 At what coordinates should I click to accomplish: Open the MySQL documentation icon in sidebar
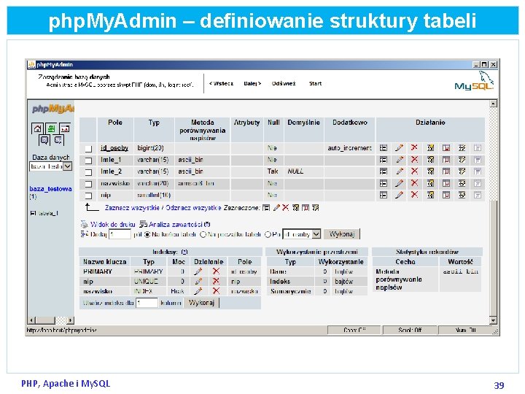click(x=58, y=139)
